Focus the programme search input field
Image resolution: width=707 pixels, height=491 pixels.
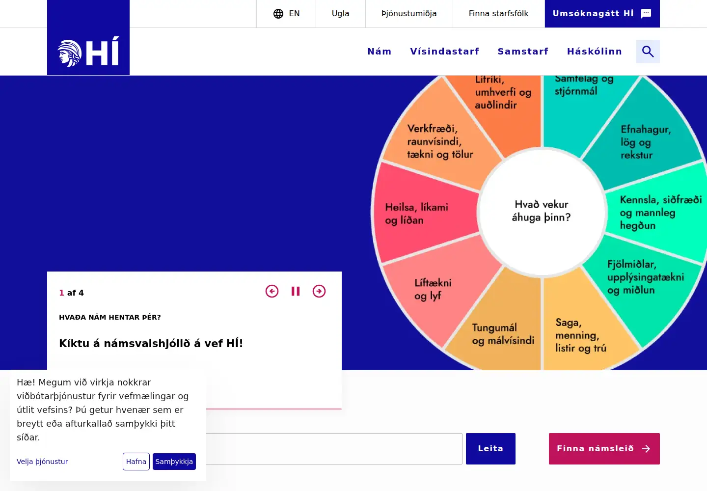[x=334, y=449]
